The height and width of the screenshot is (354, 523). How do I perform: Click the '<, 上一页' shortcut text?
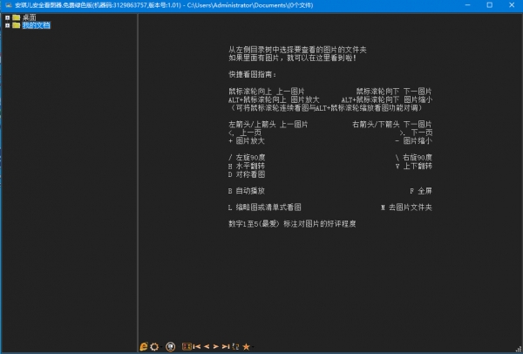245,133
